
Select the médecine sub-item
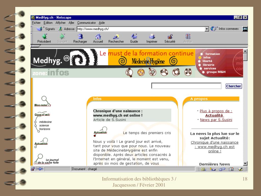tap(45, 122)
